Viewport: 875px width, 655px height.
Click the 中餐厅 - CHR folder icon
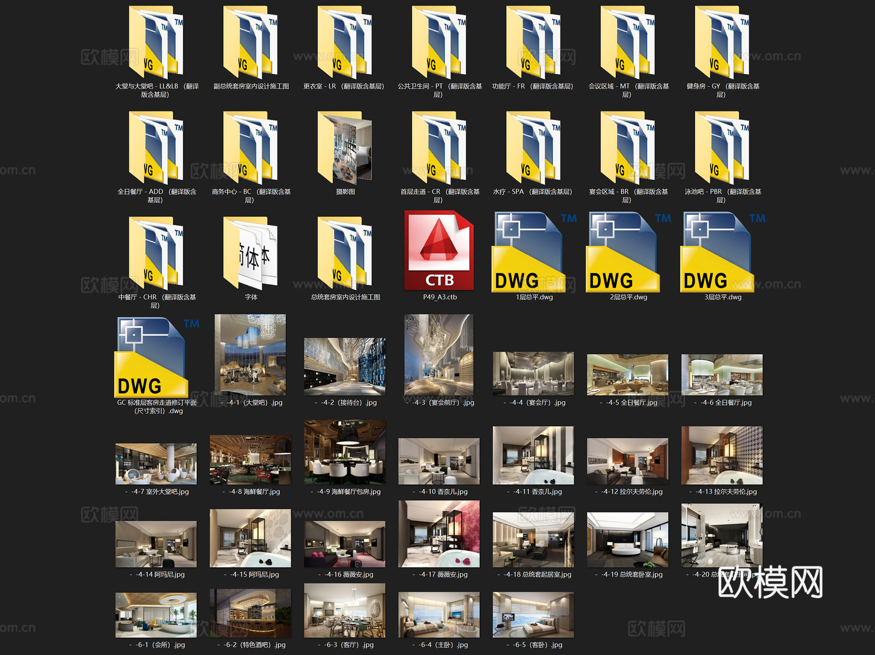(x=156, y=253)
